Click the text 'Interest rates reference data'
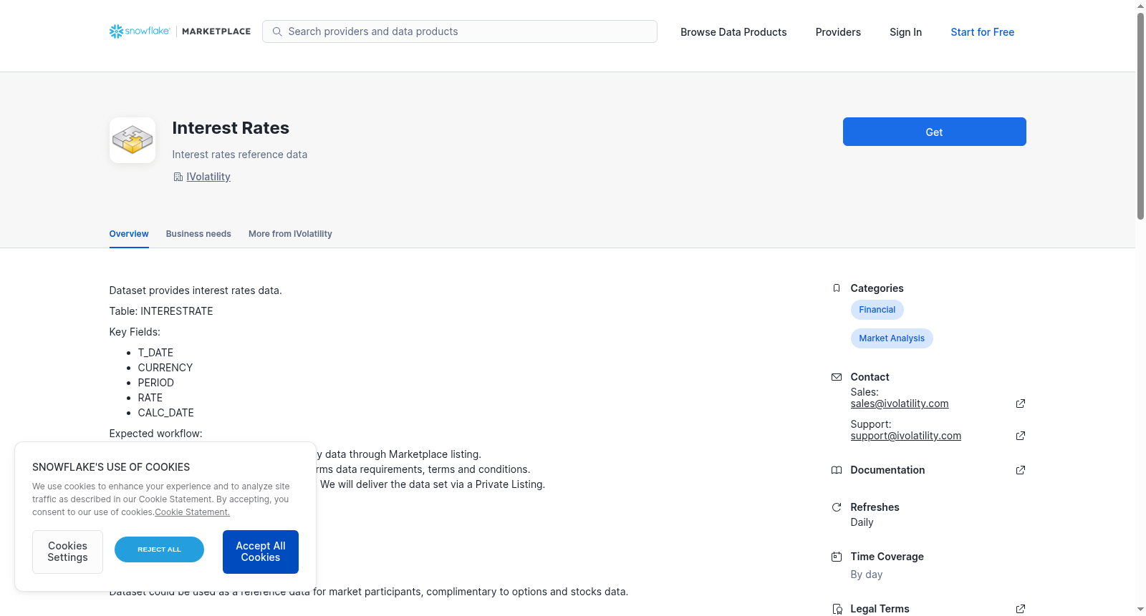Viewport: 1146px width, 616px height. (240, 155)
